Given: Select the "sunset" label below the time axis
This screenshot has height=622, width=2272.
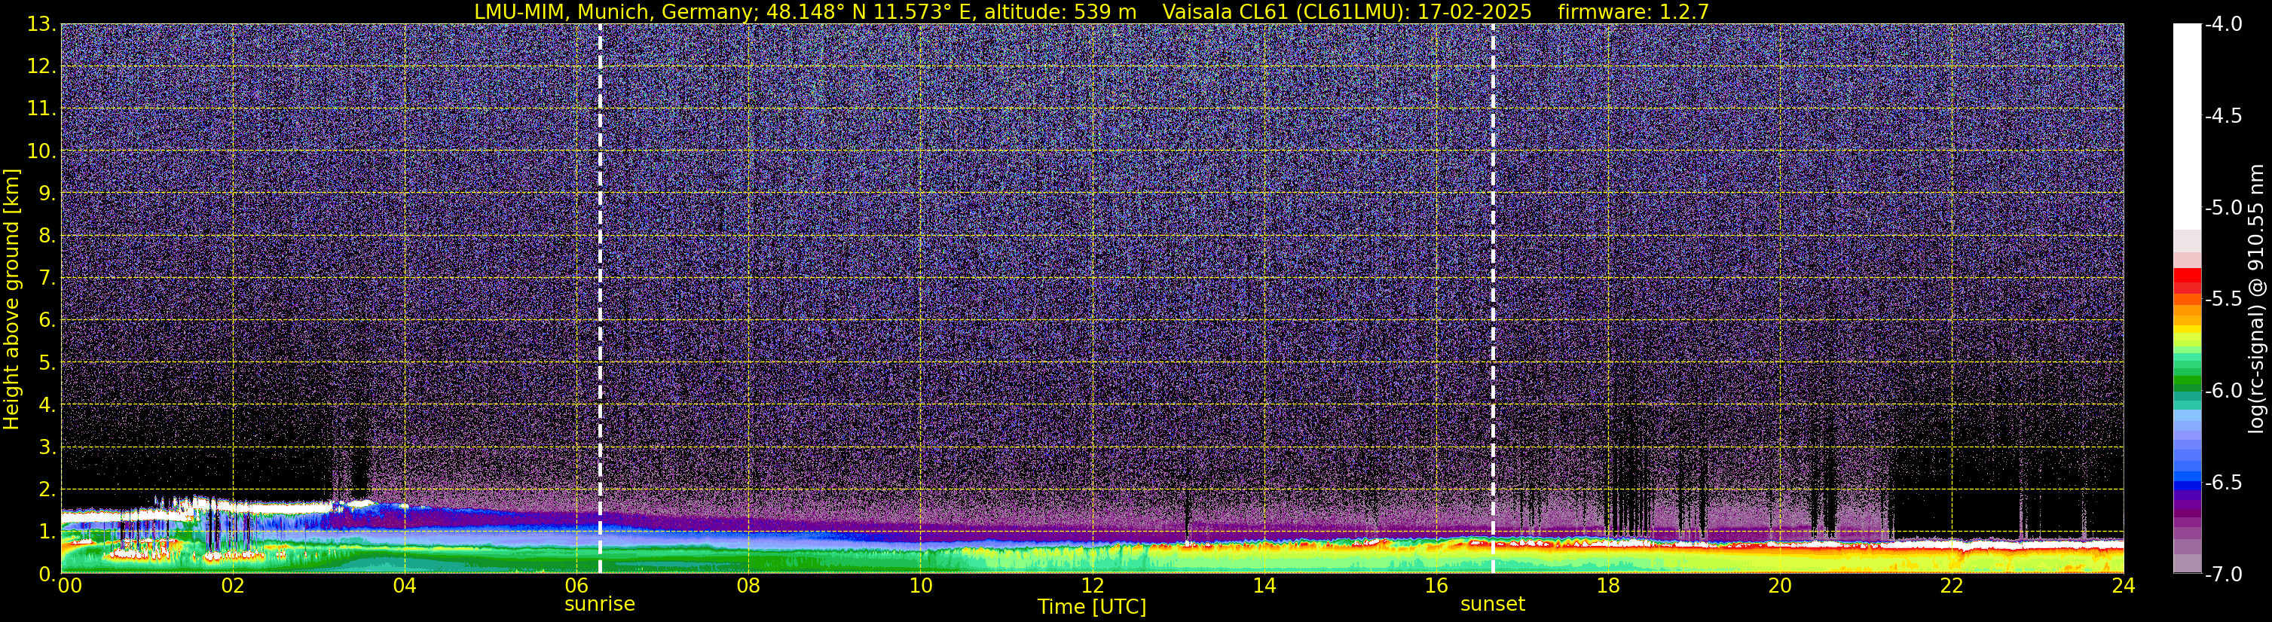Looking at the screenshot, I should pos(1492,605).
